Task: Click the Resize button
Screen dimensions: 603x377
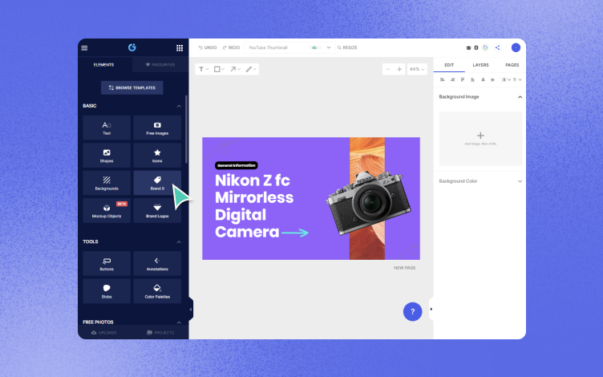Action: (347, 47)
